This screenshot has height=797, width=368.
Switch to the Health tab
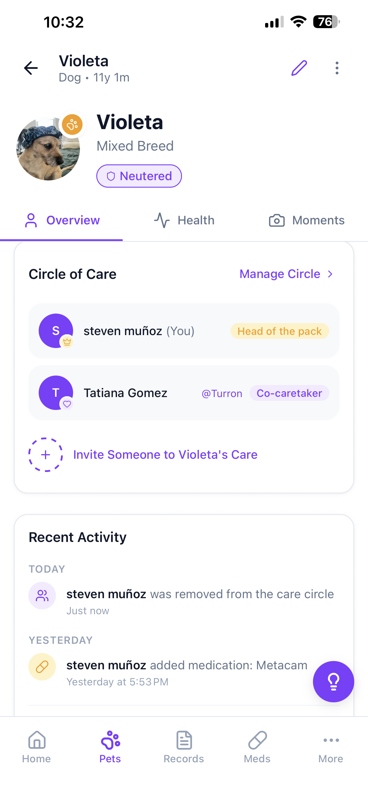click(x=184, y=220)
